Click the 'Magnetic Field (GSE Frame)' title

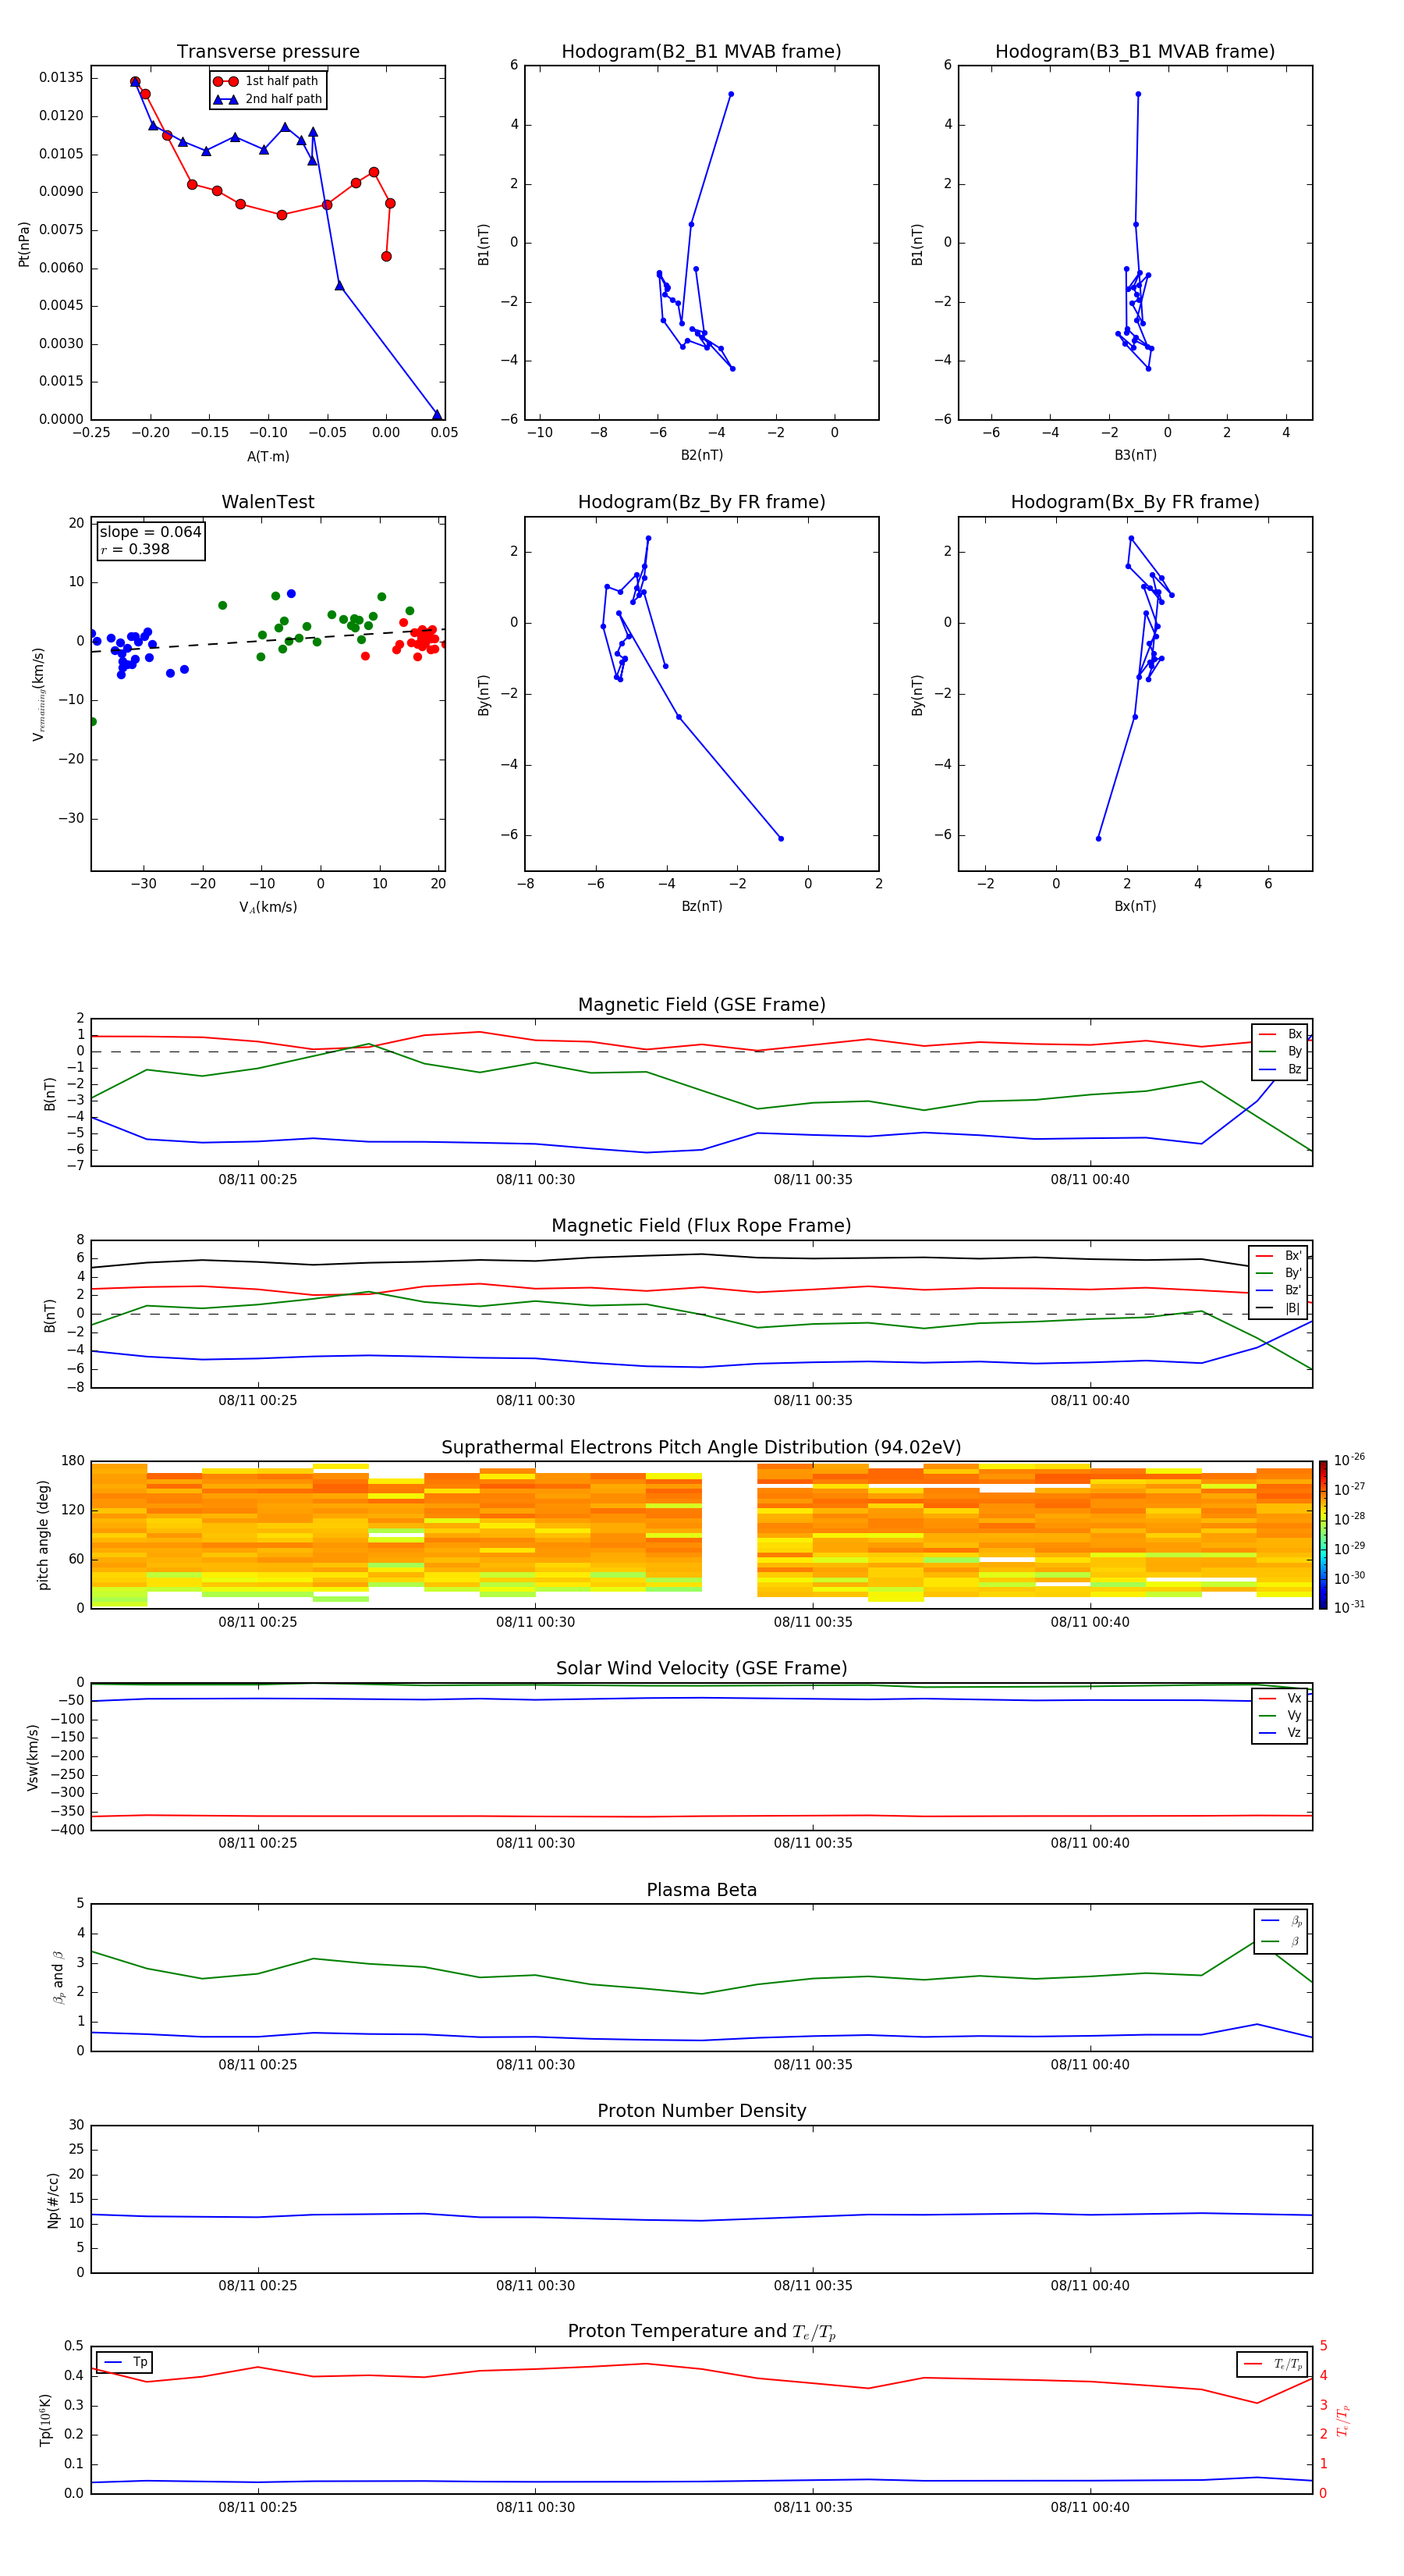pyautogui.click(x=701, y=1005)
